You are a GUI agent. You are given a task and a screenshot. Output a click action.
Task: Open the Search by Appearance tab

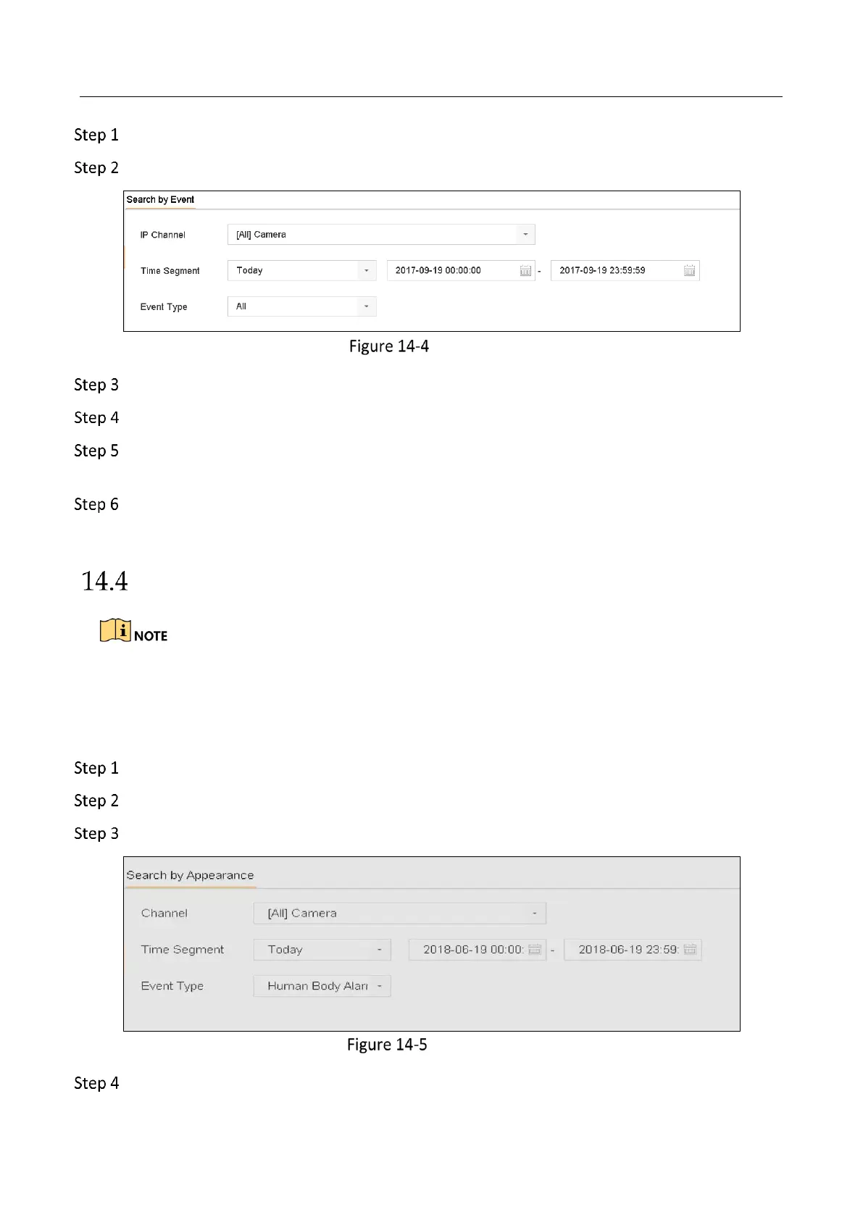[190, 875]
